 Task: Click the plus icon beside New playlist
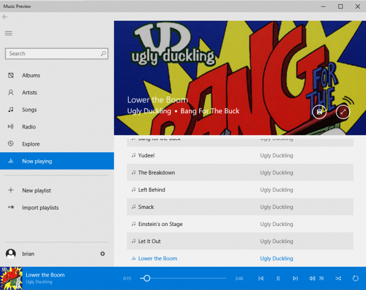(x=11, y=190)
